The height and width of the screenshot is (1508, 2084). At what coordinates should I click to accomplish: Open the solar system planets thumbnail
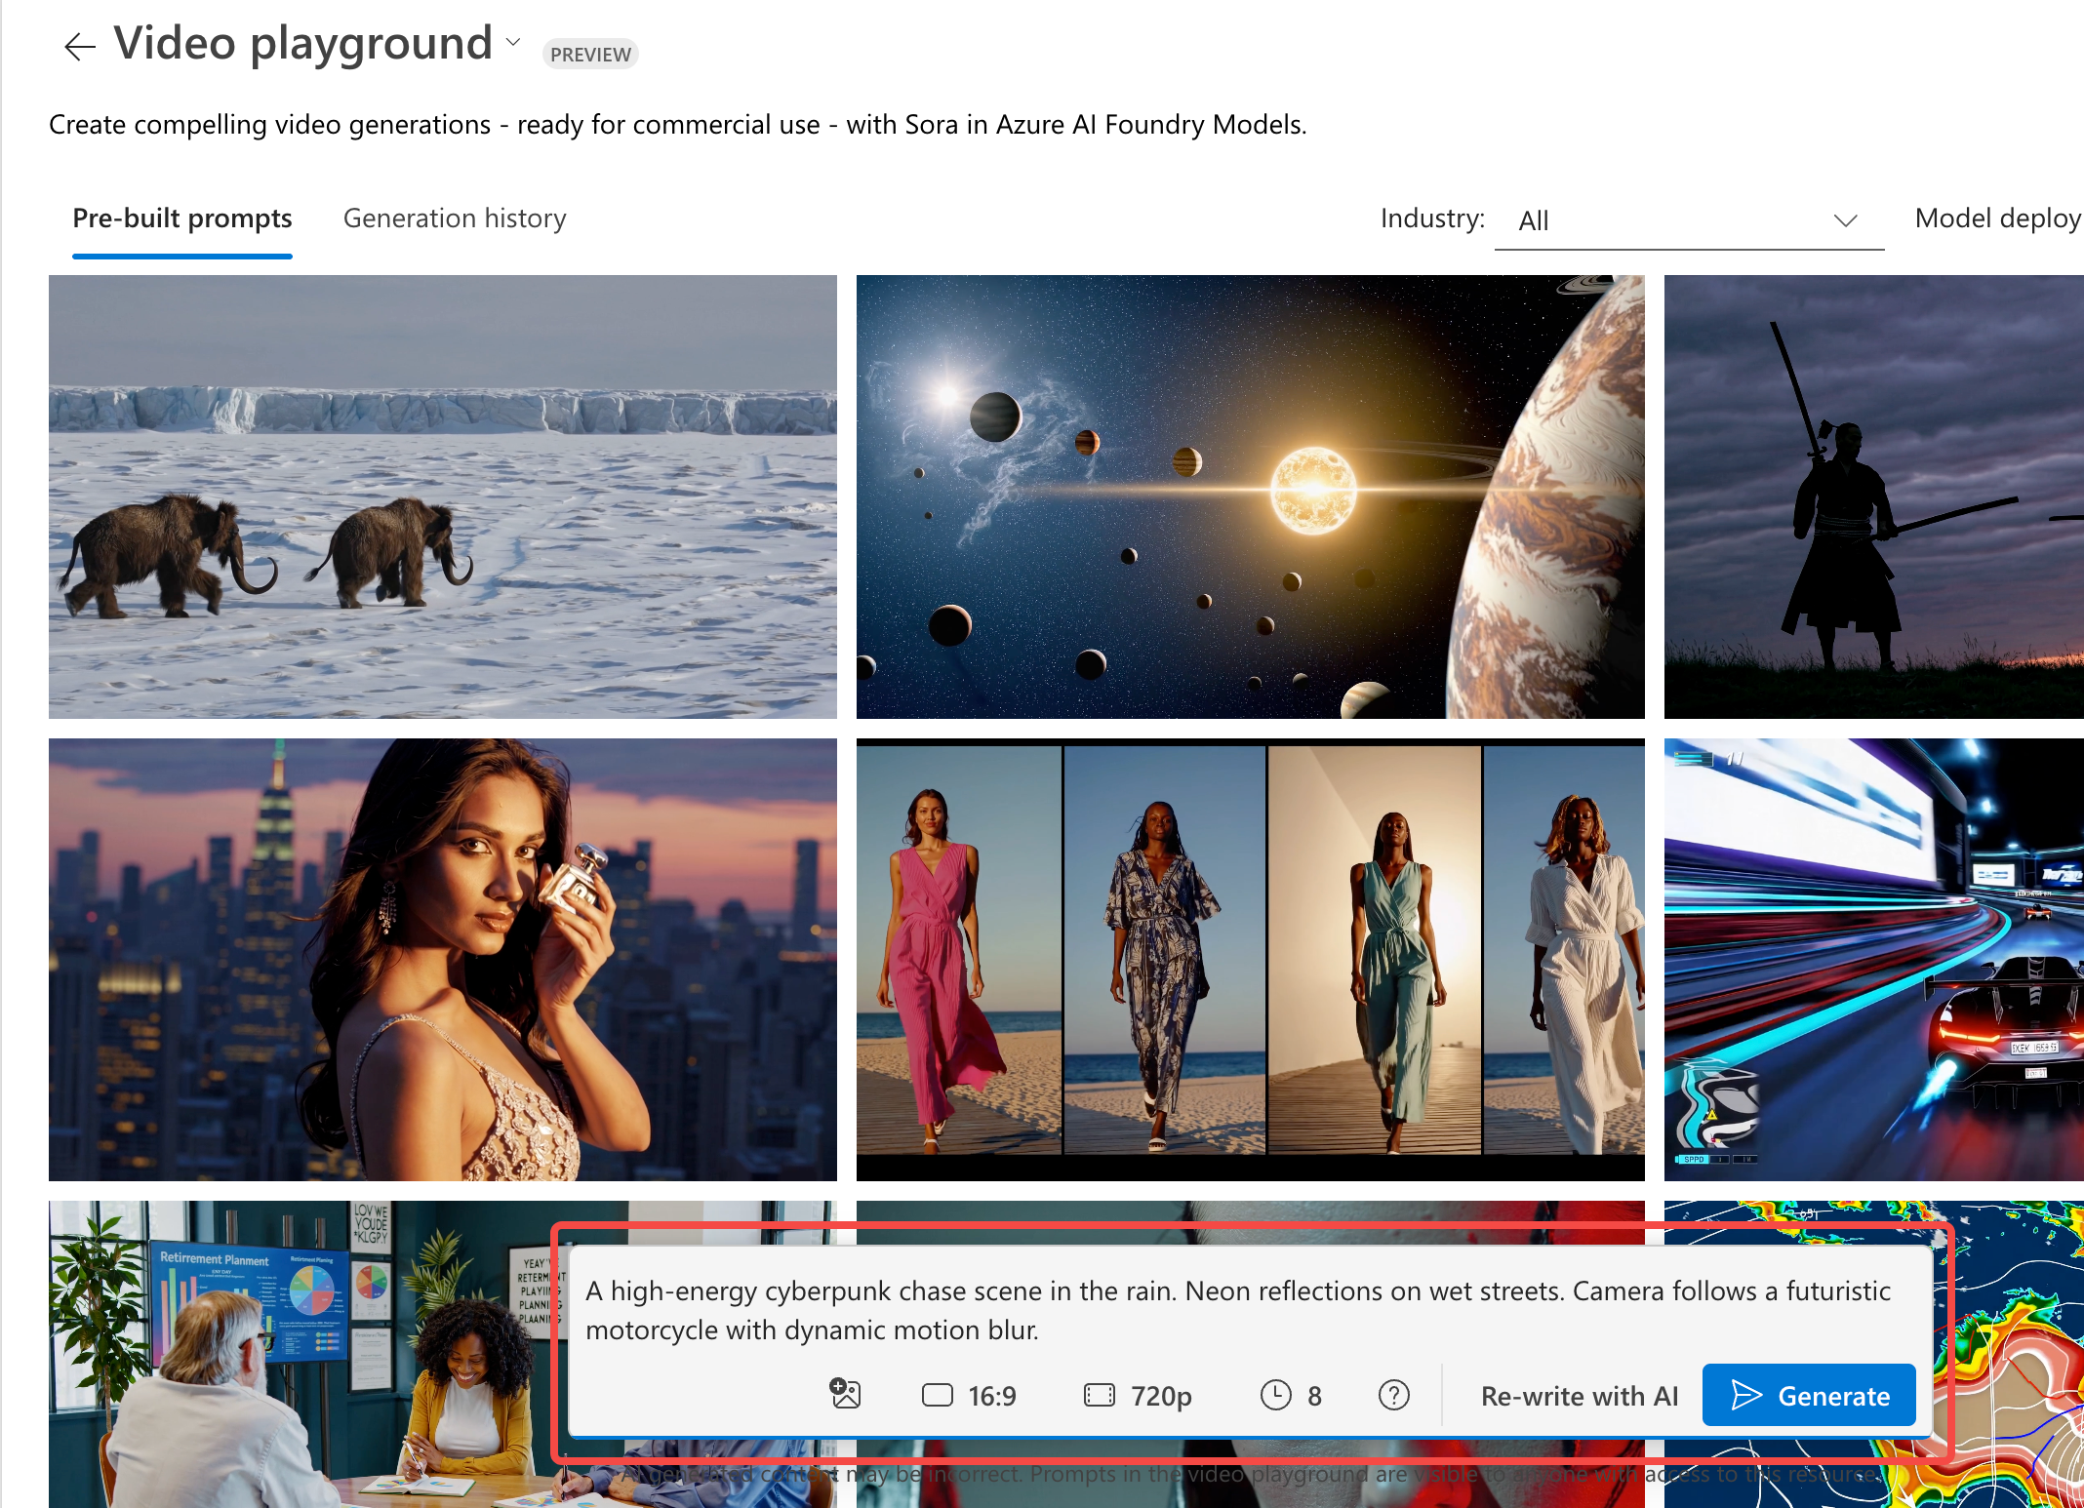(x=1250, y=496)
